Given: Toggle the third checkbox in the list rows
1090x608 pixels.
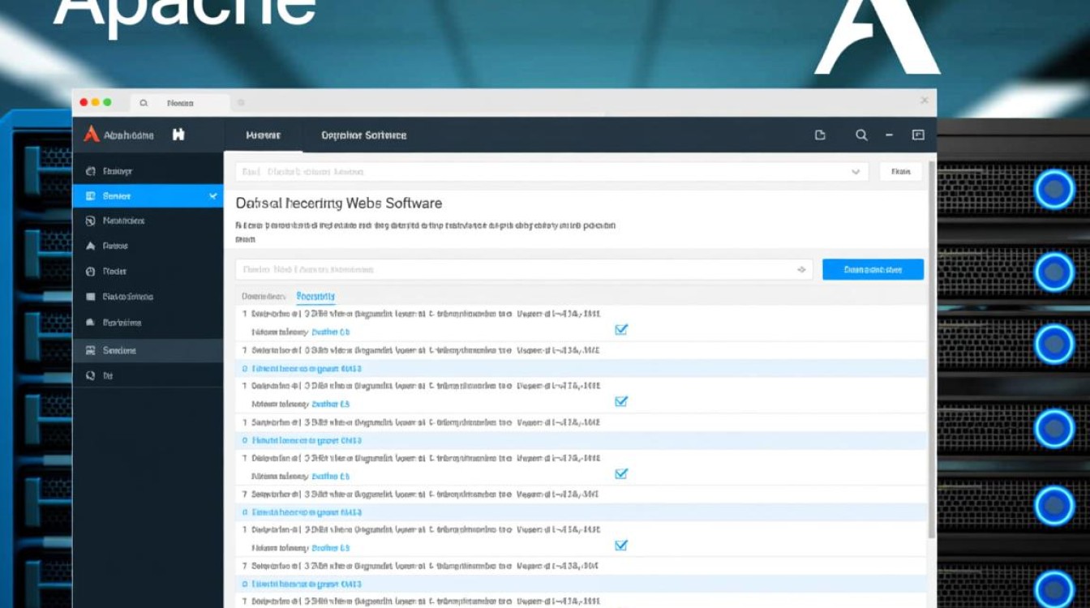Looking at the screenshot, I should pos(621,473).
